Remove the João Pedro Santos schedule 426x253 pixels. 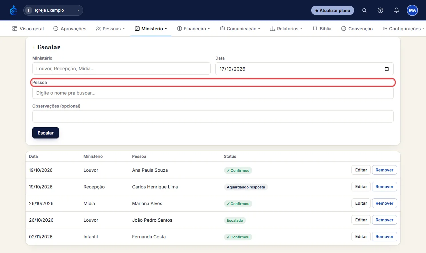coord(384,220)
